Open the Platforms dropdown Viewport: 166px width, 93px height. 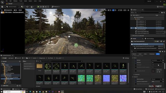[x=56, y=7]
